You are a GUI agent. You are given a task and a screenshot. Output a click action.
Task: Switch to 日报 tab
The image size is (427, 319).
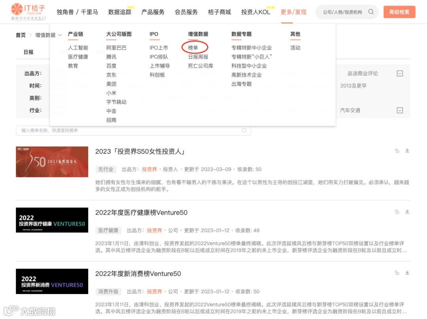point(28,52)
